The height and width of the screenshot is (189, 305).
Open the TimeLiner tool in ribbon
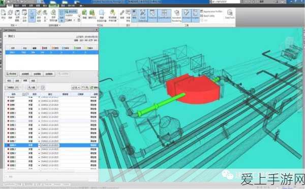click(x=152, y=15)
